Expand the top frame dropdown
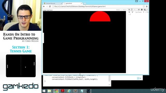 click(140, 12)
